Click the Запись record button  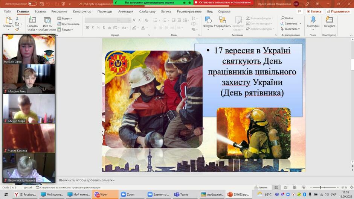pyautogui.click(x=314, y=11)
